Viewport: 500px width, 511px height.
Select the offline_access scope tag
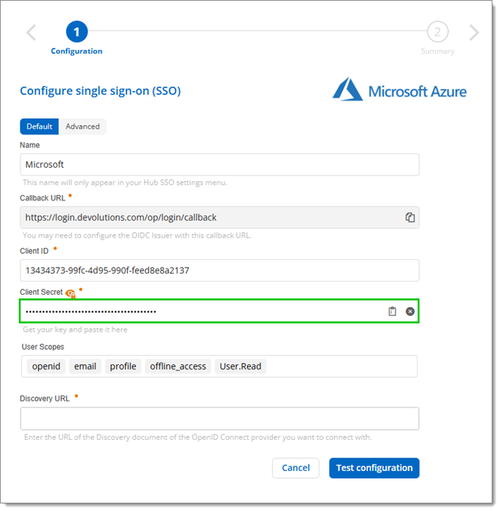coord(177,367)
